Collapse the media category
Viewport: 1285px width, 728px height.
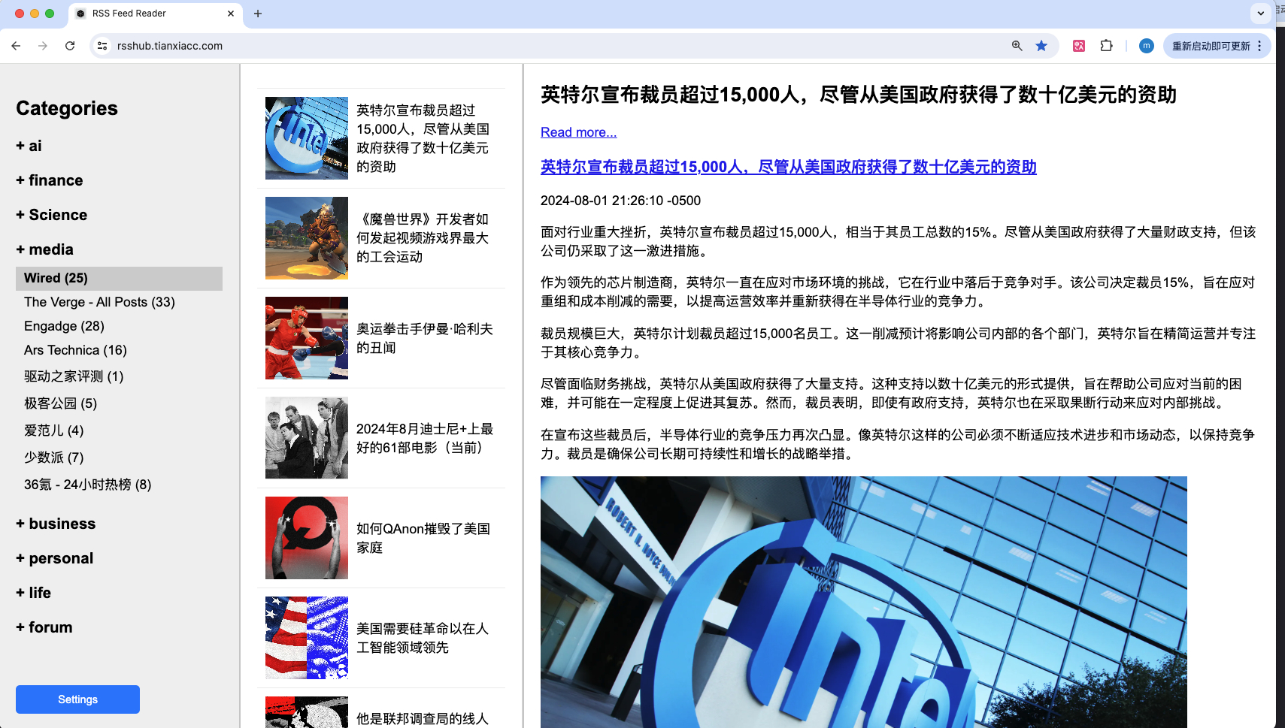pos(45,249)
